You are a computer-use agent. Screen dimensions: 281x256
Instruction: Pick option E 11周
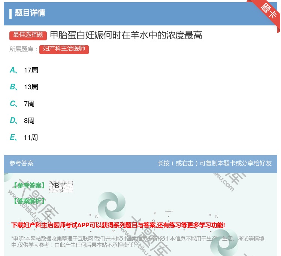pos(24,137)
